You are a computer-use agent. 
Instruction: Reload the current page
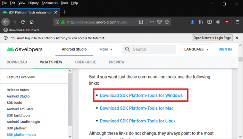pos(23,22)
